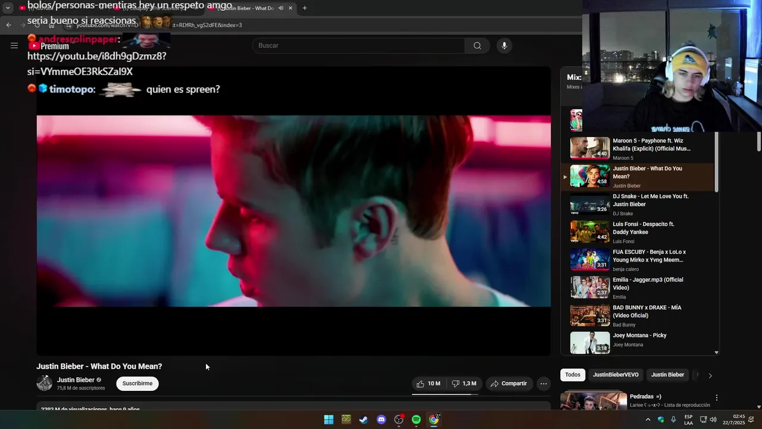Open Google Chrome taskbar icon
Image resolution: width=762 pixels, height=429 pixels.
pos(434,419)
